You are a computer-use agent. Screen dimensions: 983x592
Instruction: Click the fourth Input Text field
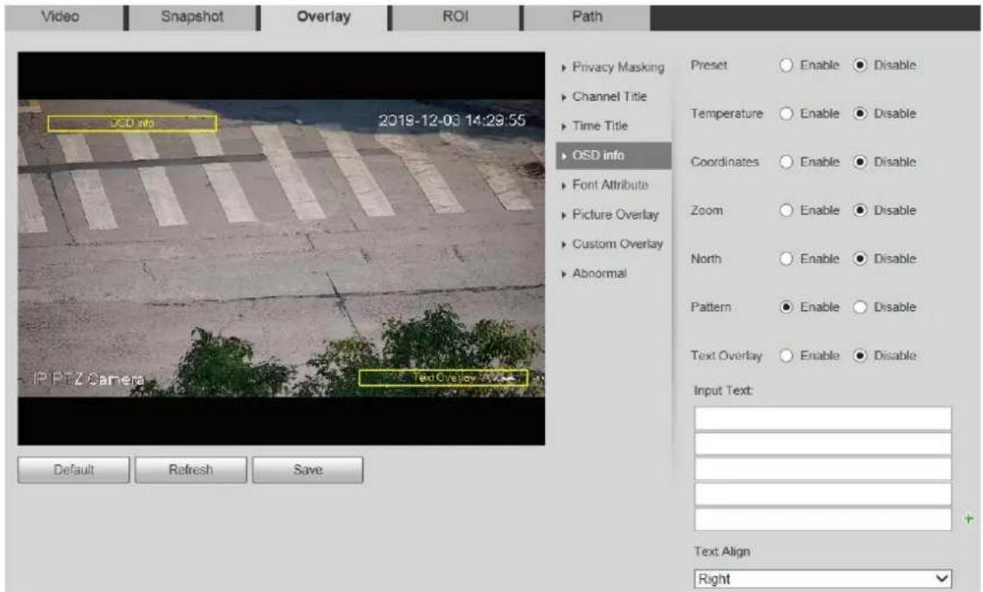pos(823,494)
